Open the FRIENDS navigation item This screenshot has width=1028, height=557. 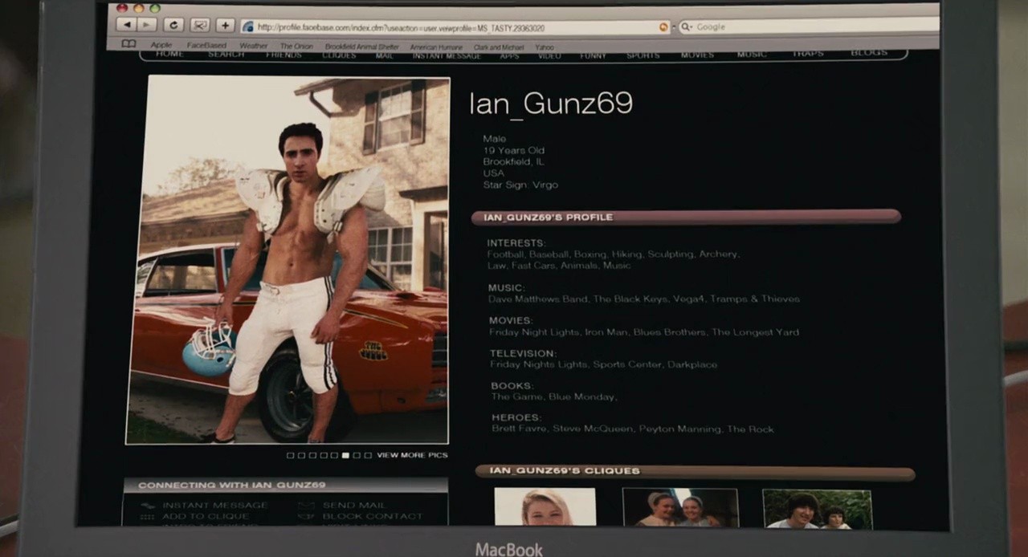(x=284, y=55)
